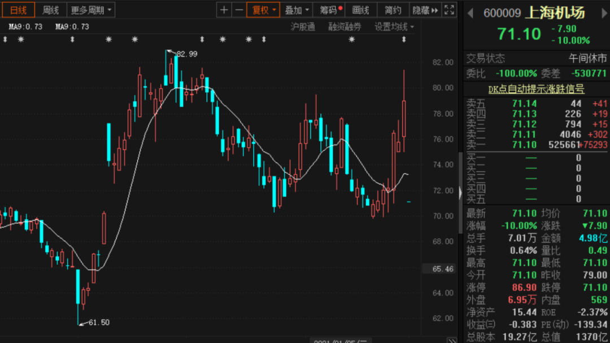Expand the 复权 dropdown
610x343 pixels.
[x=263, y=10]
